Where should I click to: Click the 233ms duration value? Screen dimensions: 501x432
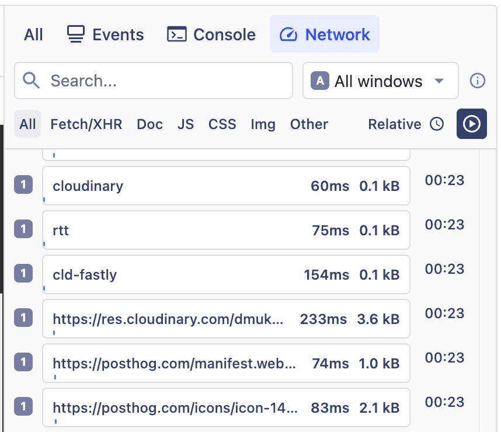click(323, 319)
